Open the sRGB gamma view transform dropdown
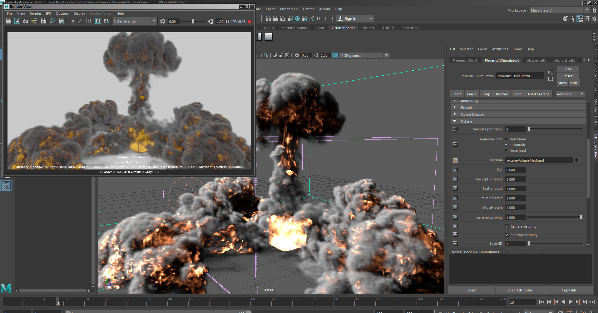This screenshot has height=313, width=598. [387, 55]
